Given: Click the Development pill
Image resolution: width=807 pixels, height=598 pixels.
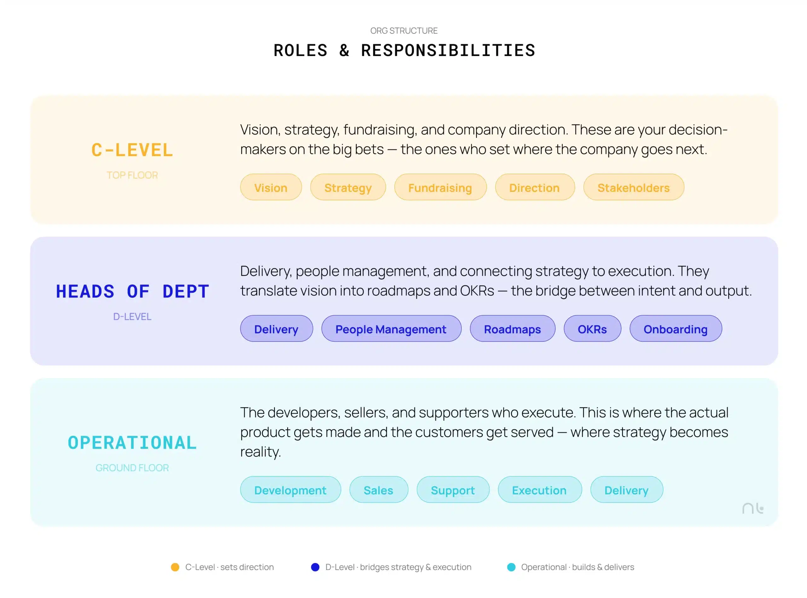Looking at the screenshot, I should point(291,489).
